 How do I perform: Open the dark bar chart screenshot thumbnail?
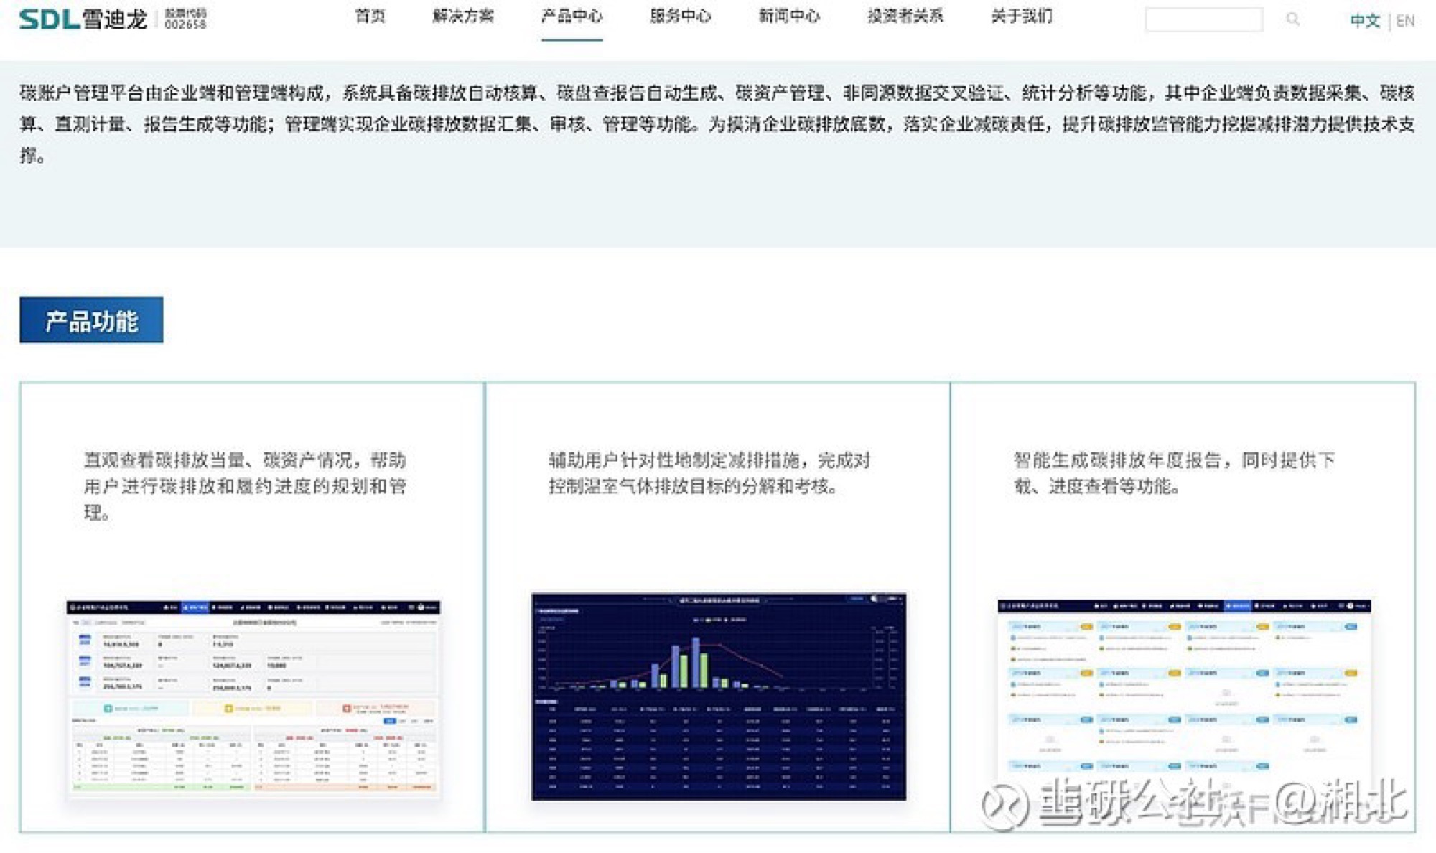[718, 696]
